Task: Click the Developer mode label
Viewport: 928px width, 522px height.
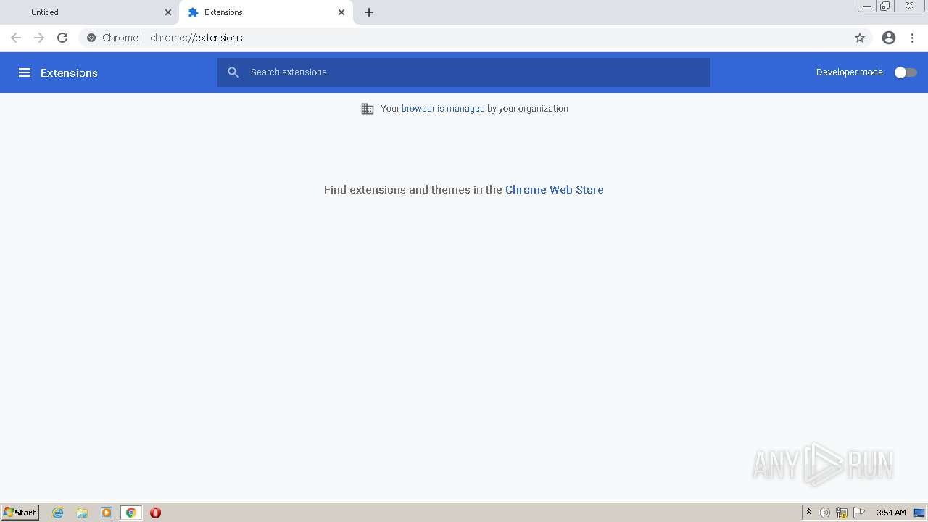Action: (850, 72)
